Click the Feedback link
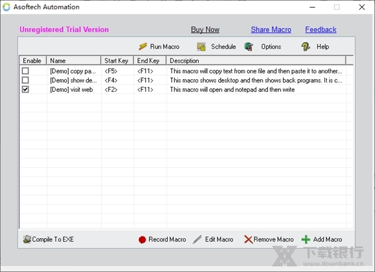The height and width of the screenshot is (272, 375). pyautogui.click(x=321, y=29)
